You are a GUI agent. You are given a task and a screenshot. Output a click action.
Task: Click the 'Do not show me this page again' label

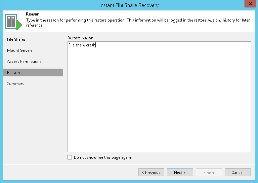tap(102, 157)
